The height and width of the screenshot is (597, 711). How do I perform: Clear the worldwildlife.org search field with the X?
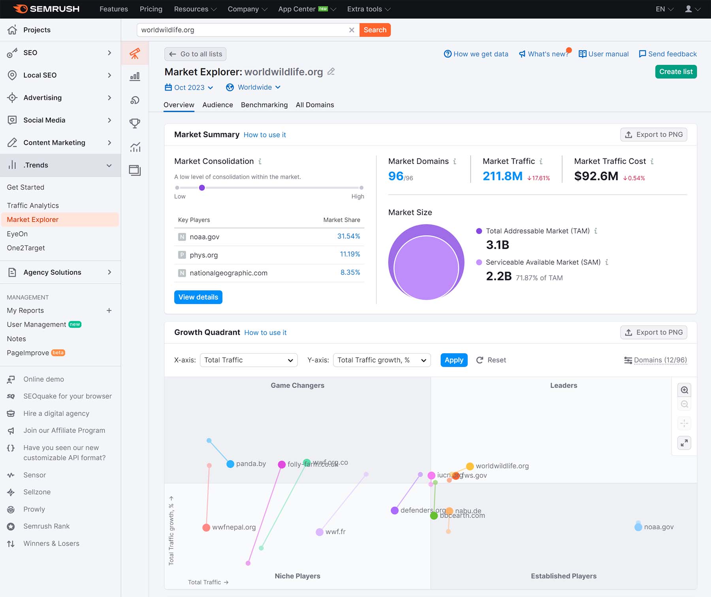pyautogui.click(x=352, y=30)
